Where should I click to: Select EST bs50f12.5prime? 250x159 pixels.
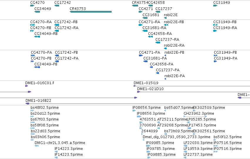coord(228,137)
